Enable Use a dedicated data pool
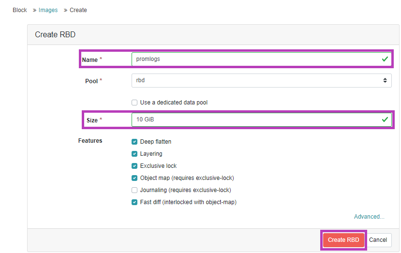The height and width of the screenshot is (253, 401). [x=134, y=103]
